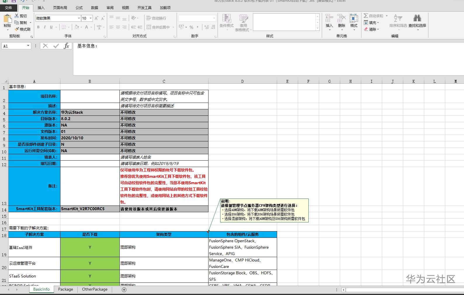This screenshot has width=464, height=295.
Task: Open the OtherPackage worksheet tab
Action: tap(95, 289)
